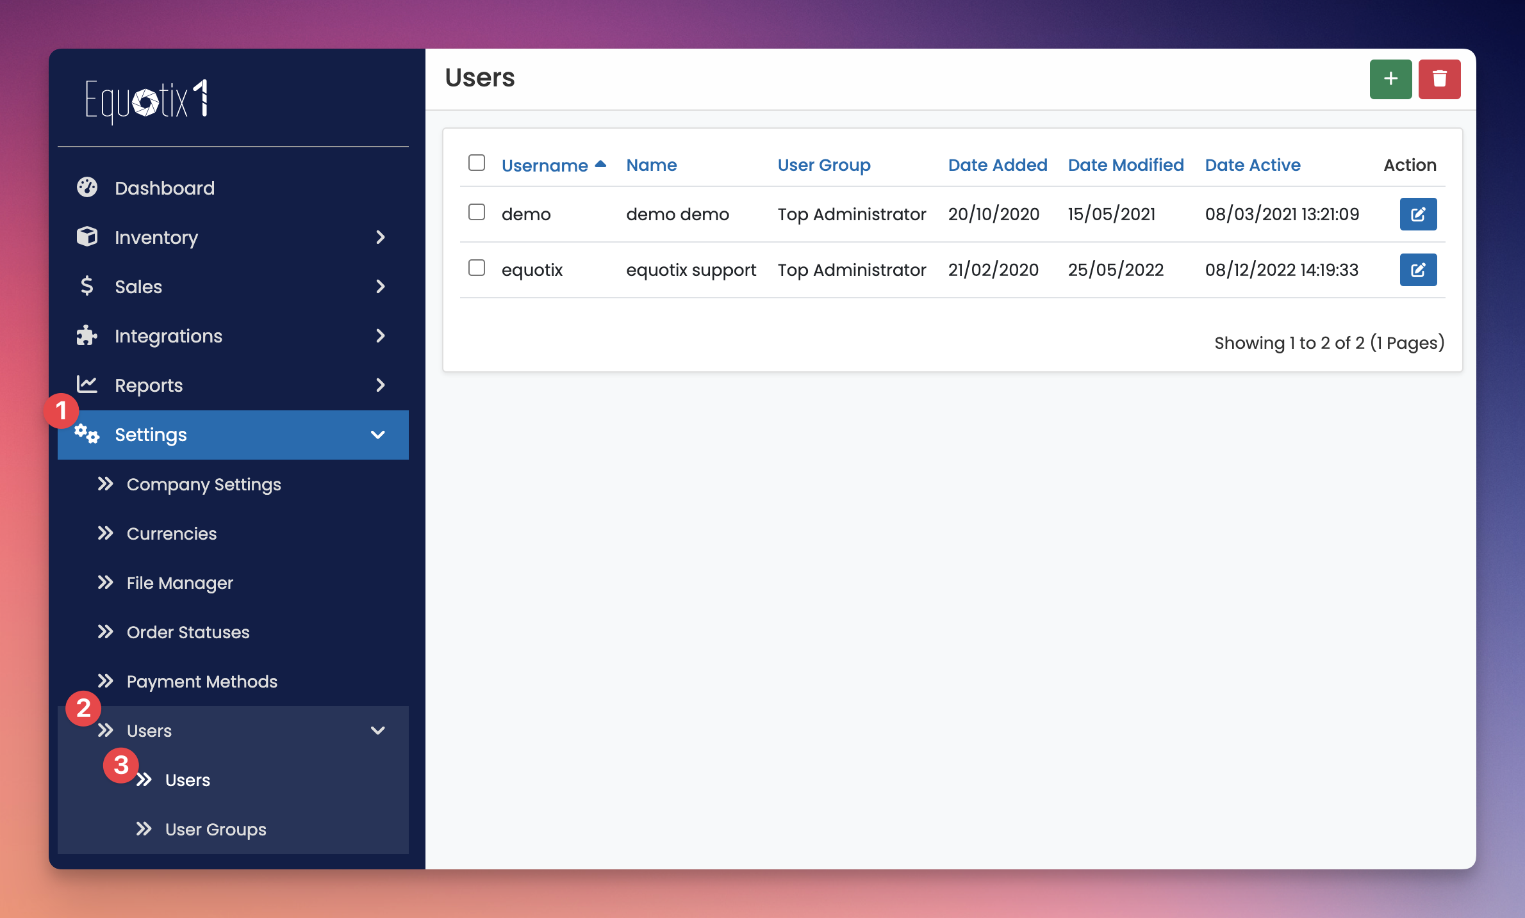The width and height of the screenshot is (1525, 918).
Task: Expand the Inventory menu chevron
Action: point(381,237)
